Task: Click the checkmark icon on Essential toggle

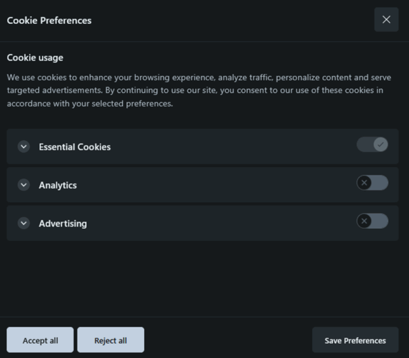Action: [x=380, y=145]
